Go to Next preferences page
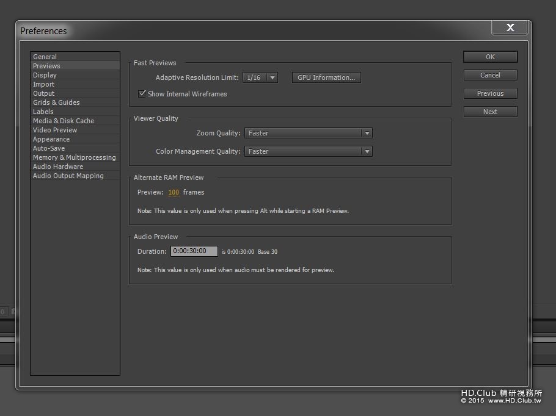The width and height of the screenshot is (556, 416). [x=491, y=112]
